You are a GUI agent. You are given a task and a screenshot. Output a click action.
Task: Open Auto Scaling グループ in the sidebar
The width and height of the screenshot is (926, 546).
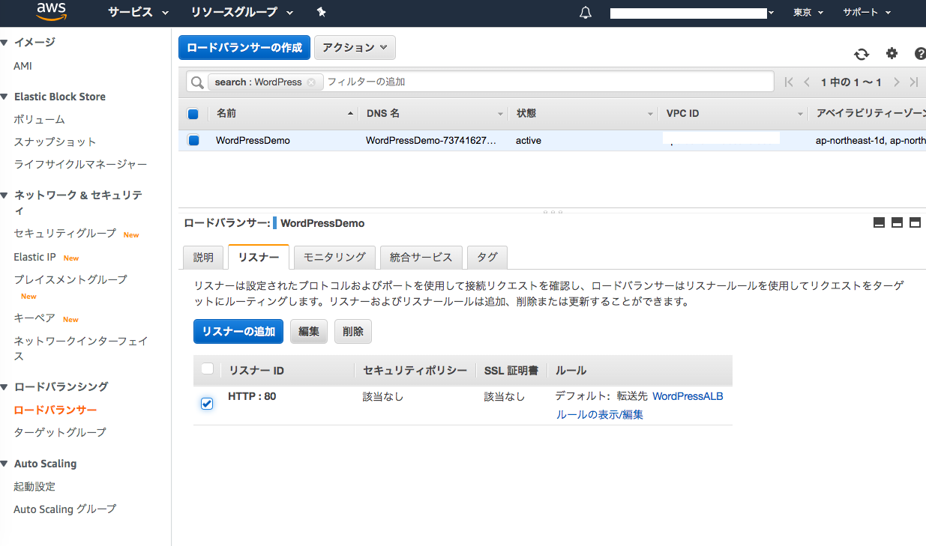click(65, 509)
